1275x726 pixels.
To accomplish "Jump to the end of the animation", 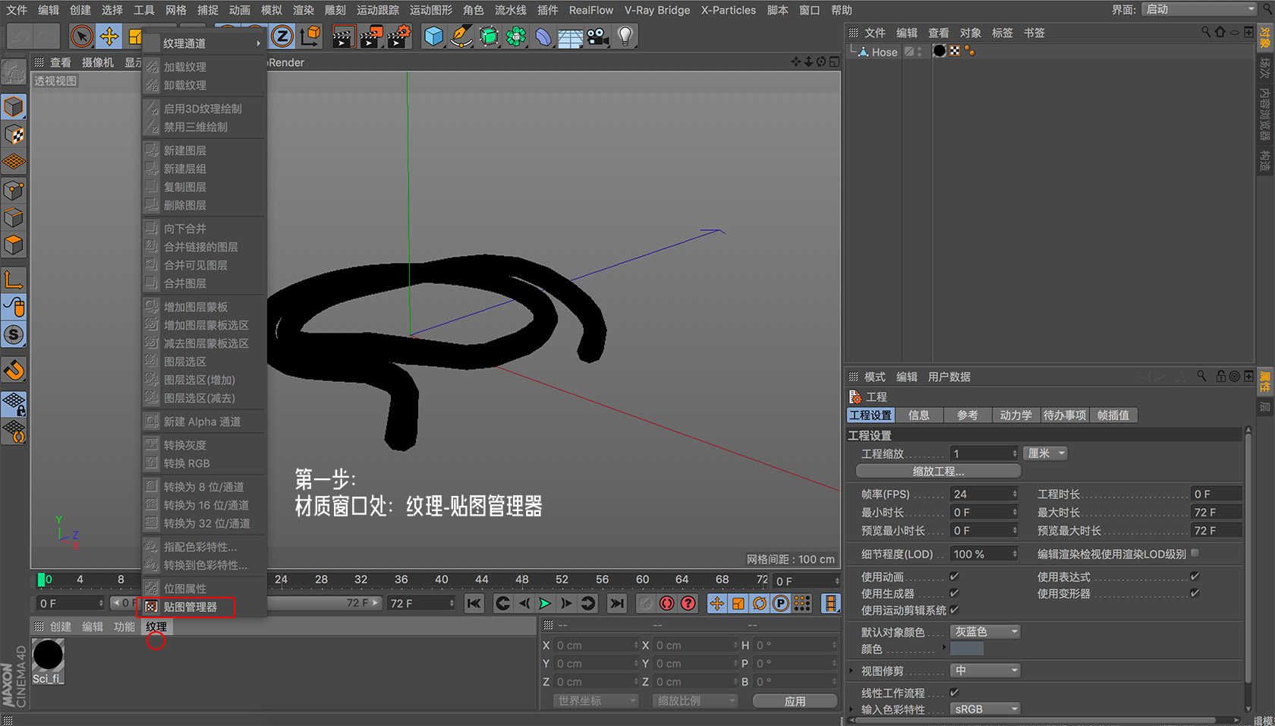I will pyautogui.click(x=617, y=603).
